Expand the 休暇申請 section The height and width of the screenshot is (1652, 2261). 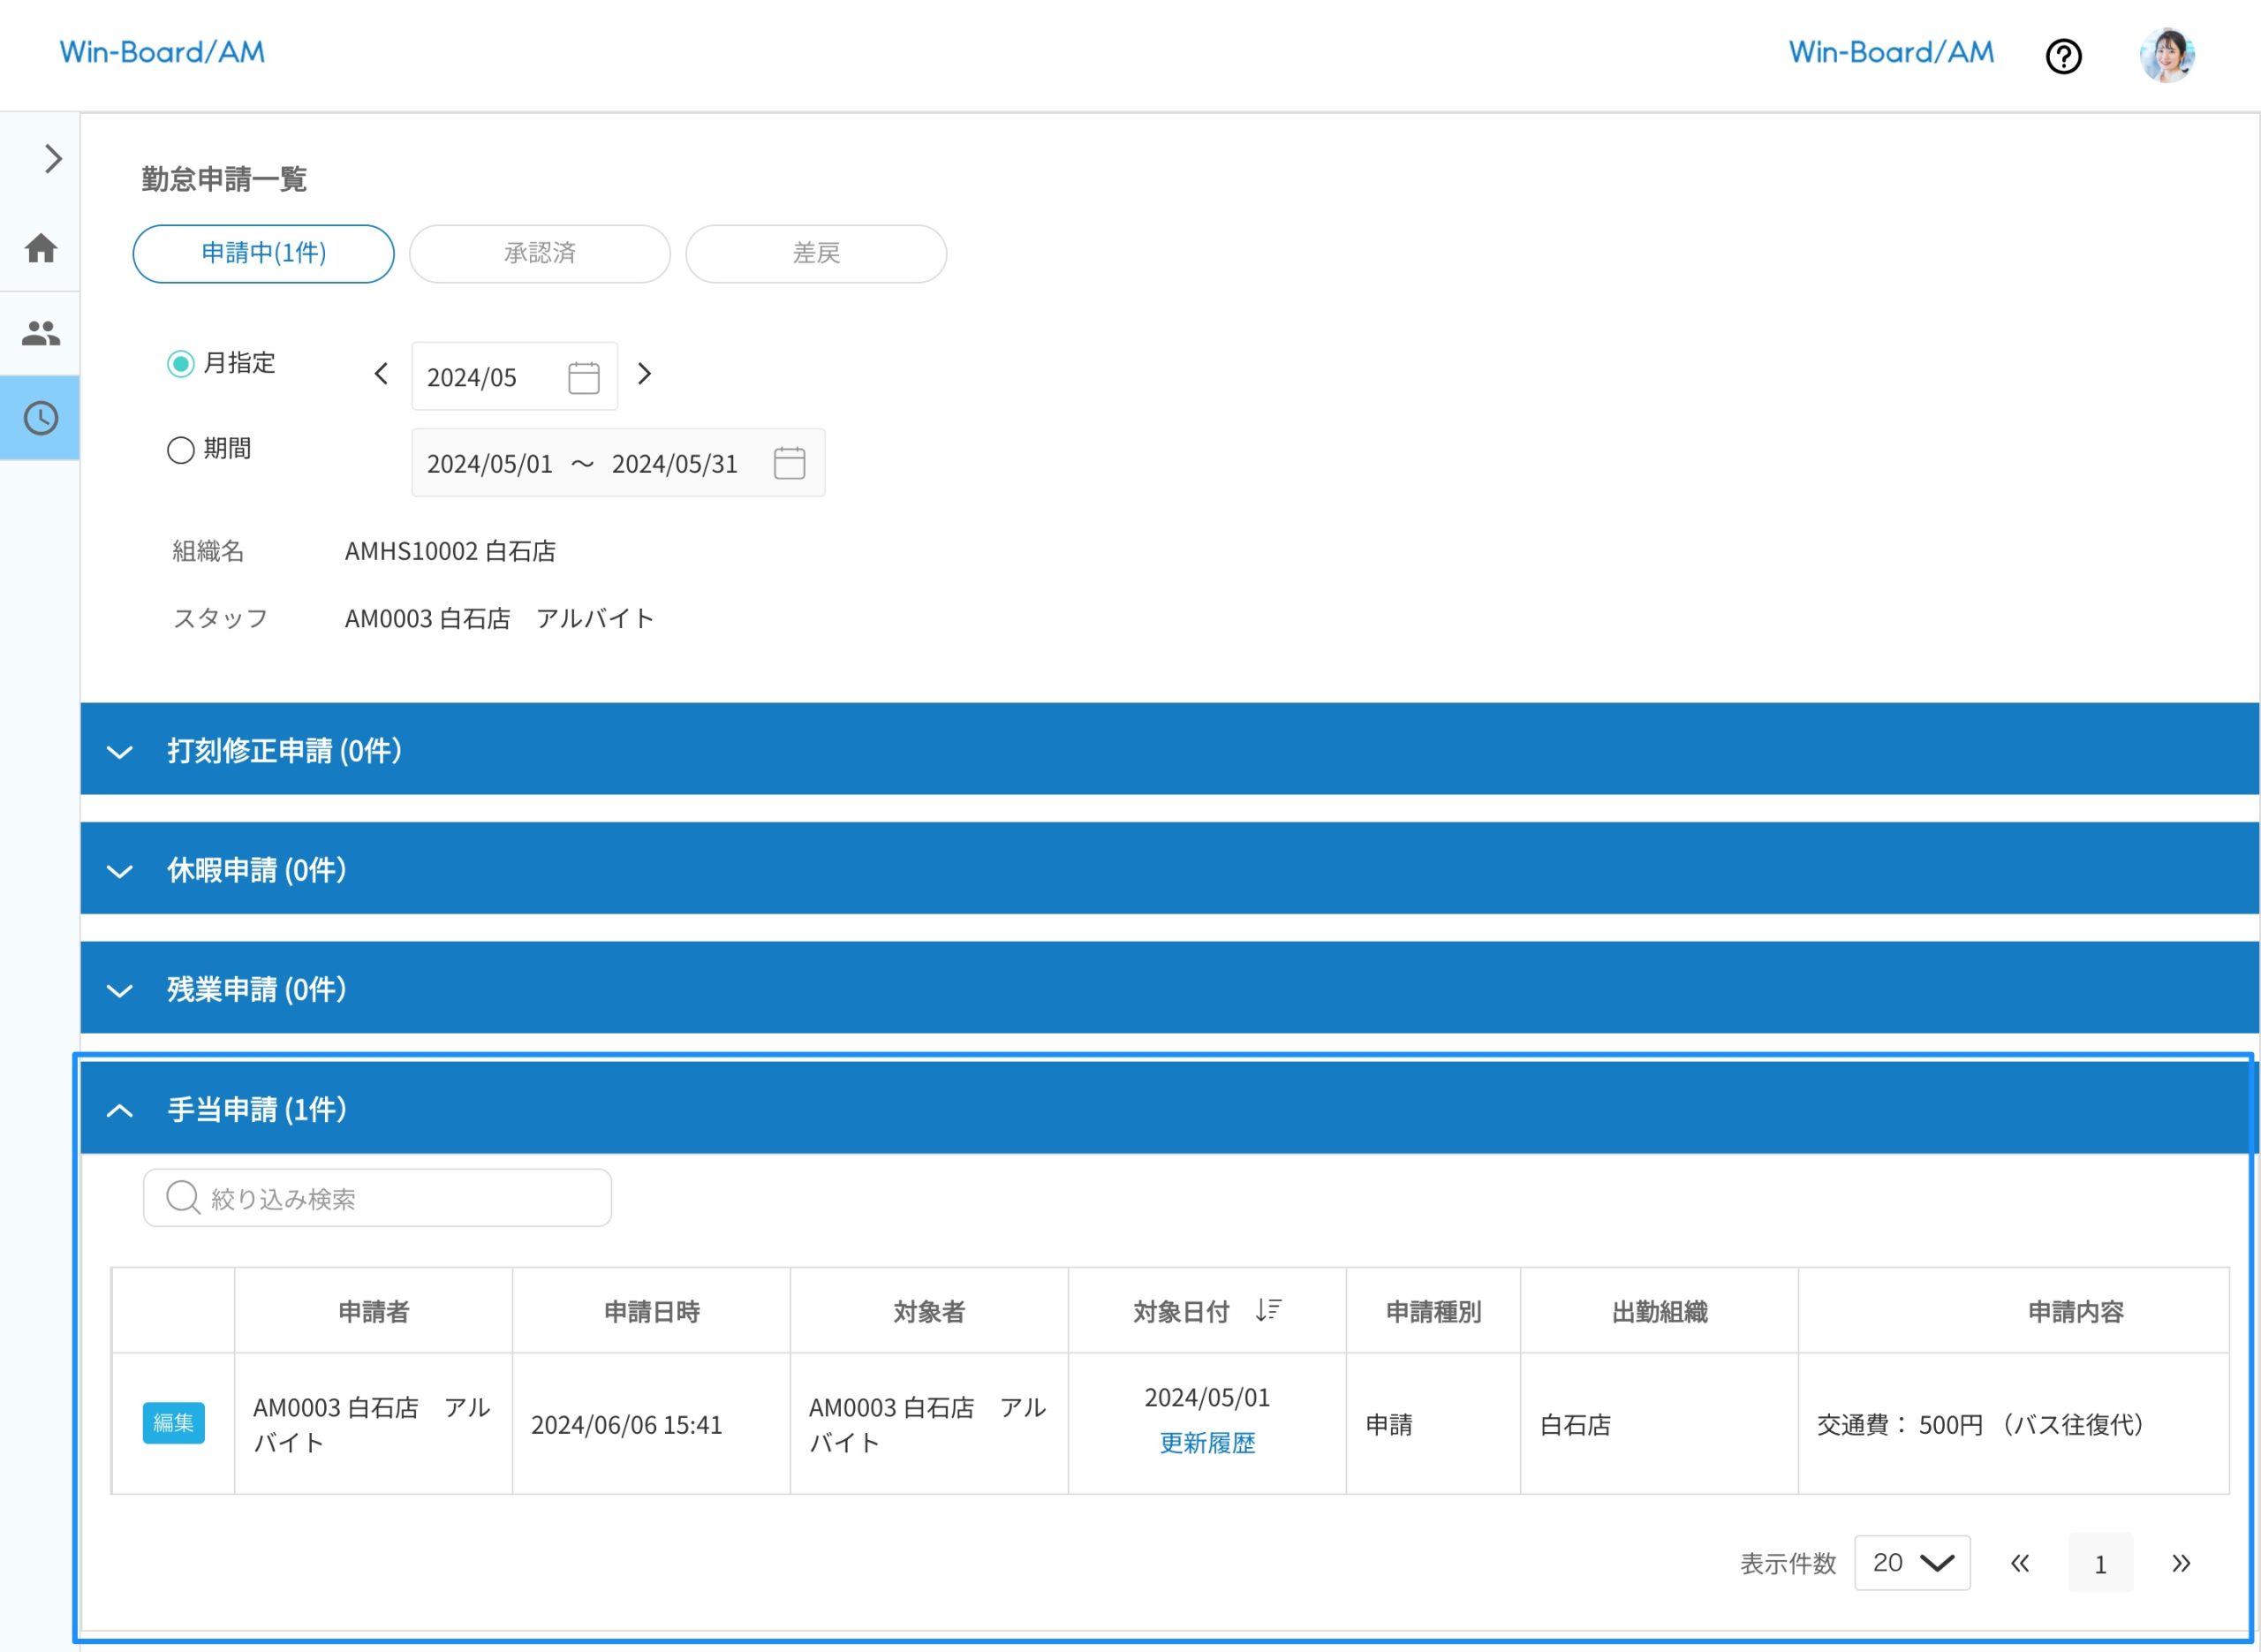(x=120, y=871)
